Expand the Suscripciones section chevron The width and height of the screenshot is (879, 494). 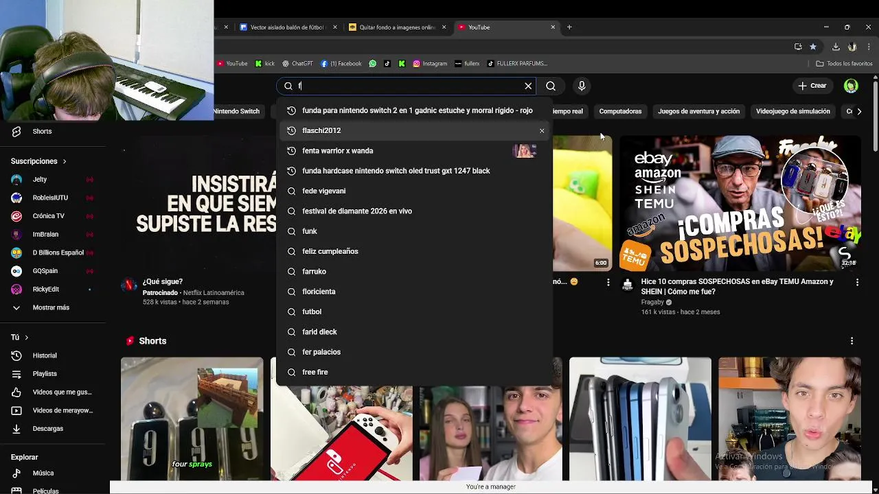tap(65, 161)
